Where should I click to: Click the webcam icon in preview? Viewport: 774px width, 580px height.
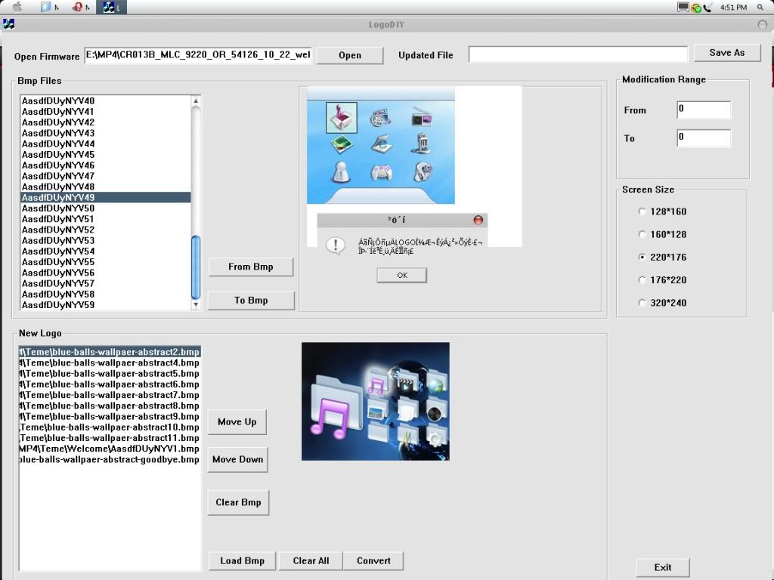(423, 172)
